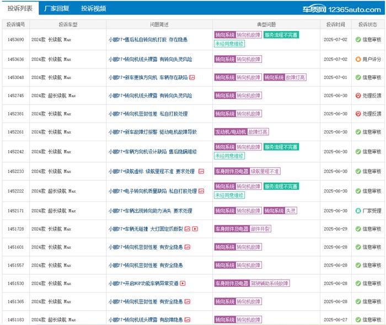The image size is (386, 325).
Task: Open image icon in complaint 1452222 row
Action: (201, 191)
